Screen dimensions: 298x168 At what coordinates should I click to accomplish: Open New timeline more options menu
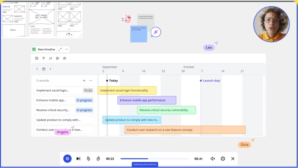(x=67, y=49)
